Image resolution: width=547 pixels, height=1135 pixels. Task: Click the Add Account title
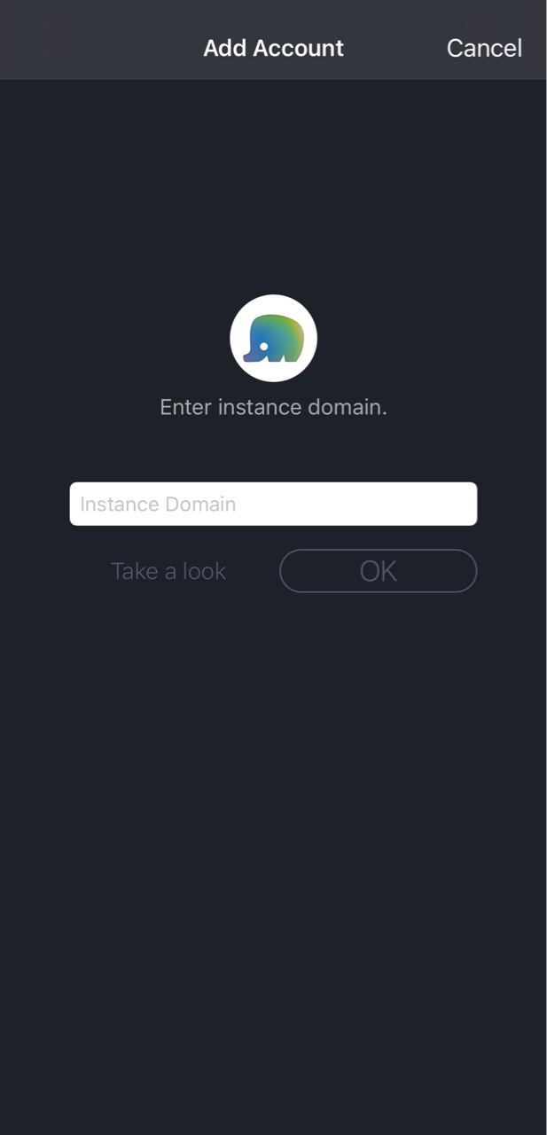coord(273,48)
